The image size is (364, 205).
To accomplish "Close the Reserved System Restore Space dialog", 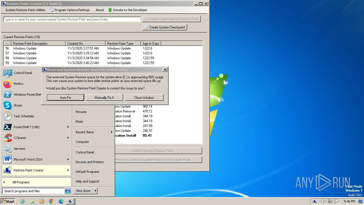I will [165, 70].
